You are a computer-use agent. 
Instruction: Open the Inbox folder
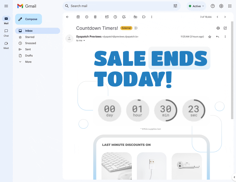[x=37, y=31]
